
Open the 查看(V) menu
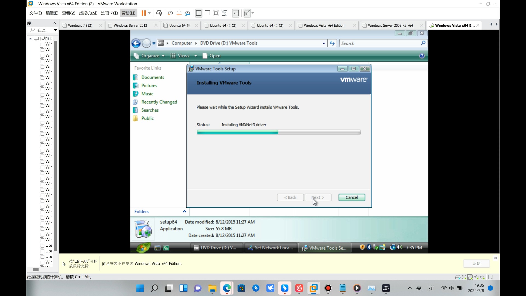point(69,13)
